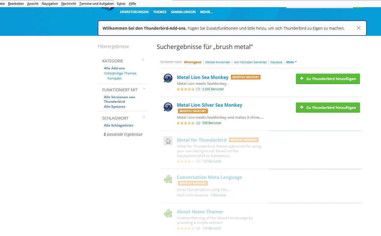Open the Conversation Meta Language title link
381x236 pixels.
pos(209,177)
